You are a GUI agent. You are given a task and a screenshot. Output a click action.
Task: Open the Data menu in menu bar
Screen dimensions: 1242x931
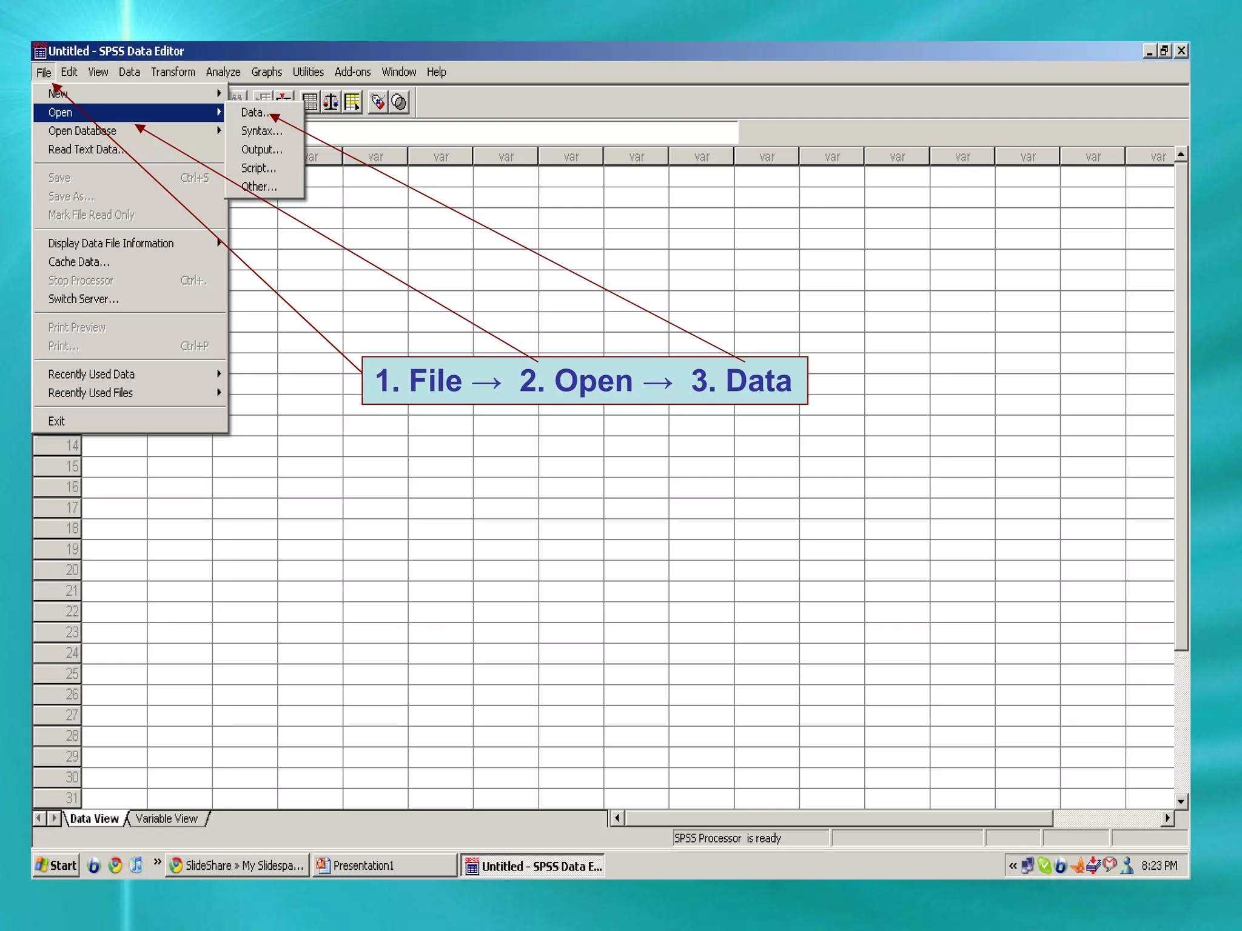tap(129, 72)
